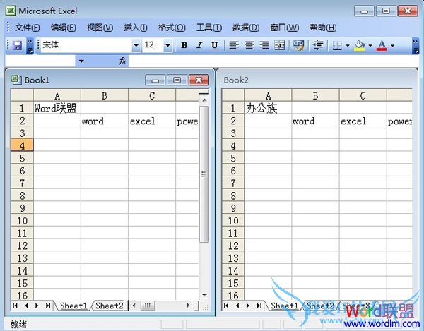Image resolution: width=424 pixels, height=331 pixels.
Task: Open the 帮助(H) menu
Action: [x=323, y=28]
